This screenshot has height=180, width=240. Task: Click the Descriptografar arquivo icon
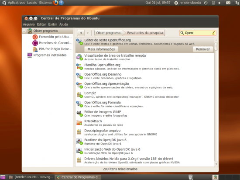(x=79, y=132)
